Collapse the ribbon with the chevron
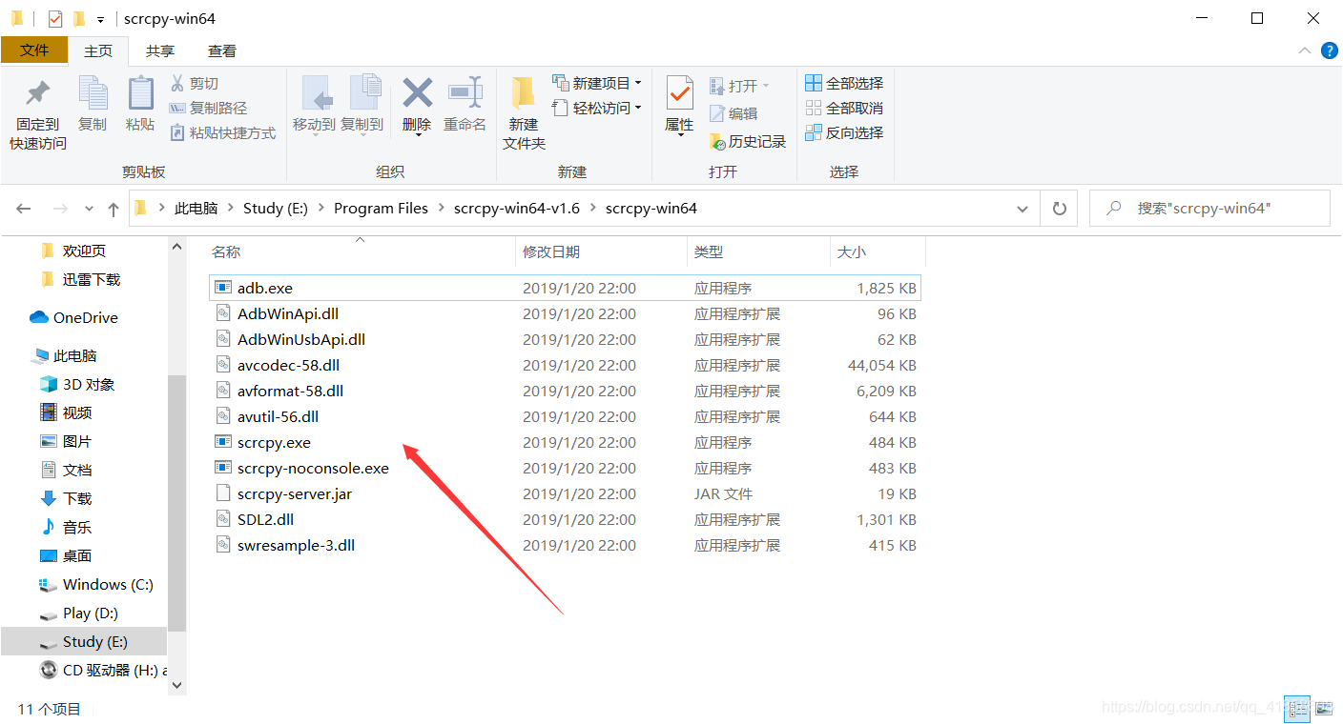1343x724 pixels. (x=1304, y=51)
